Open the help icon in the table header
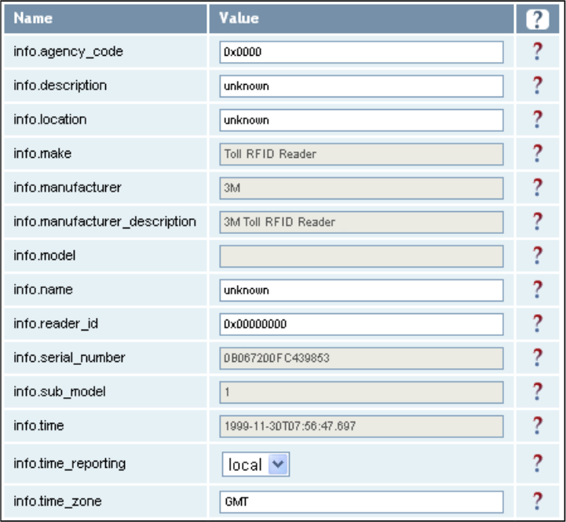This screenshot has width=566, height=522. pos(537,19)
